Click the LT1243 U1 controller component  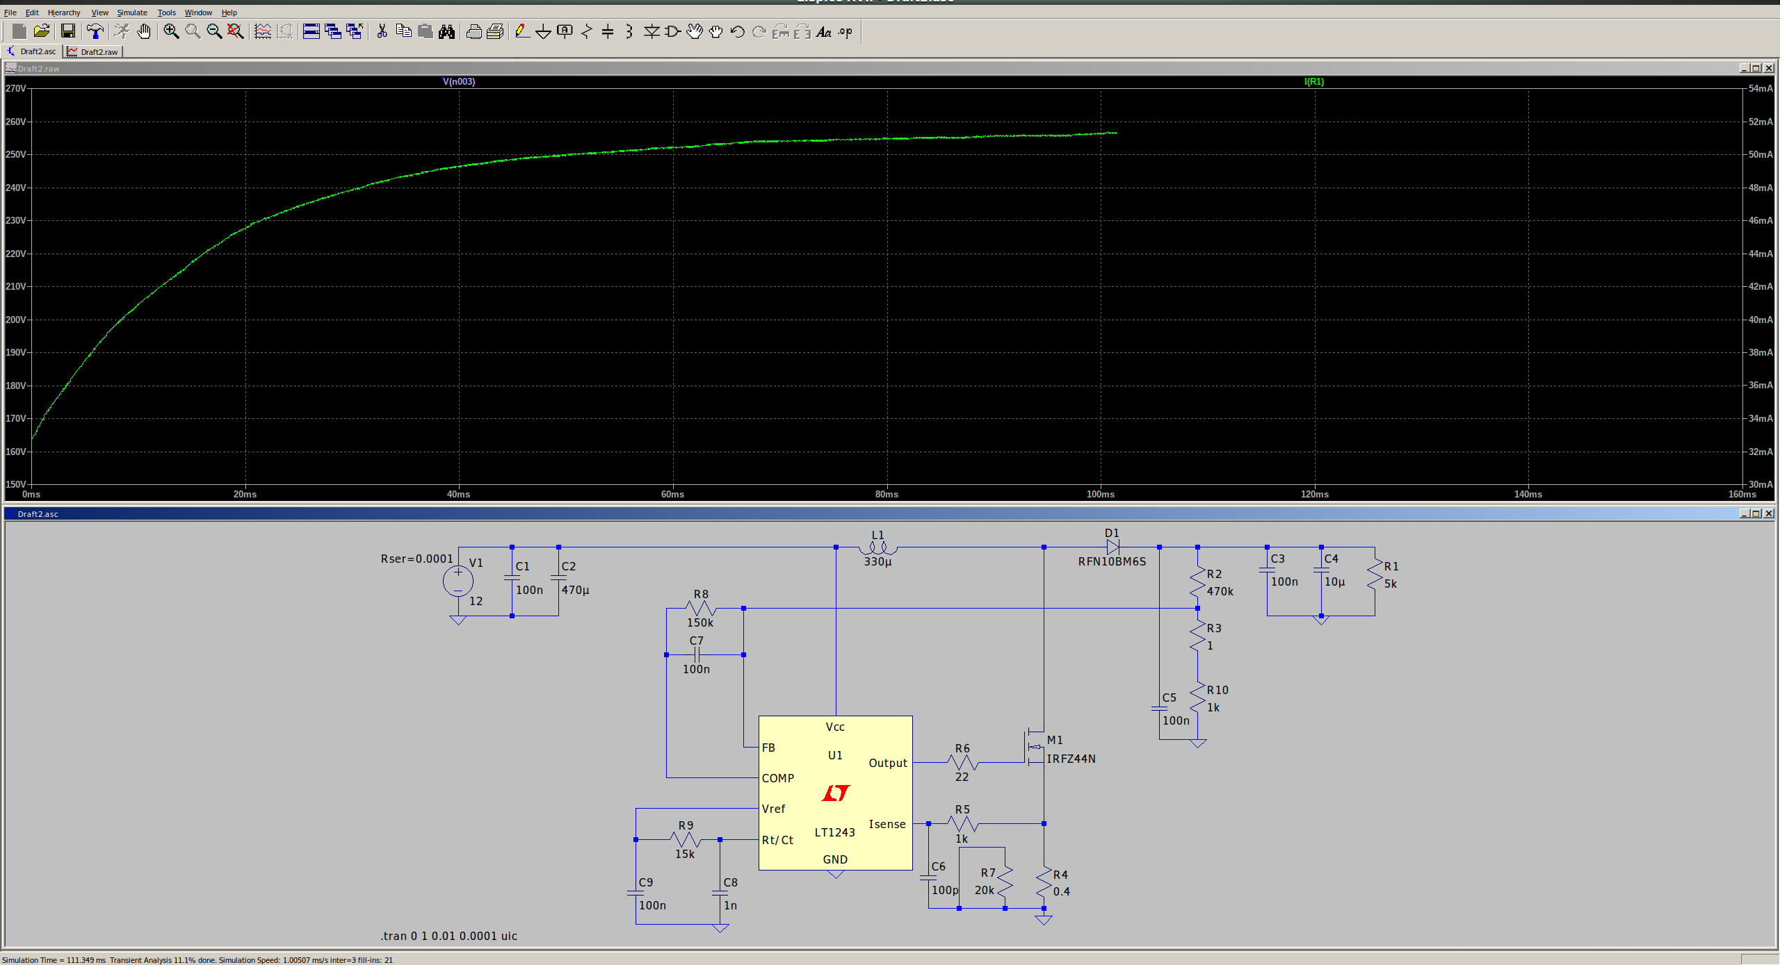click(835, 793)
